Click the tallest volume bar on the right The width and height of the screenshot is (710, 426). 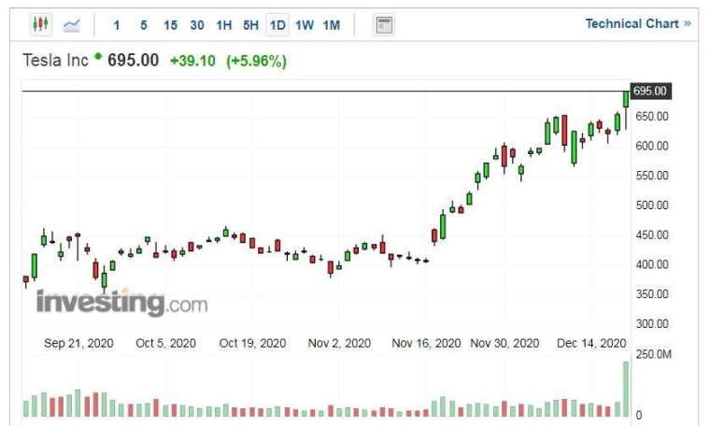point(626,389)
